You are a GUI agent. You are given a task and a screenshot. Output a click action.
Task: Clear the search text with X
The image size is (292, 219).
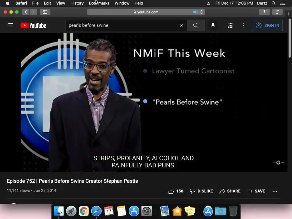click(x=182, y=25)
